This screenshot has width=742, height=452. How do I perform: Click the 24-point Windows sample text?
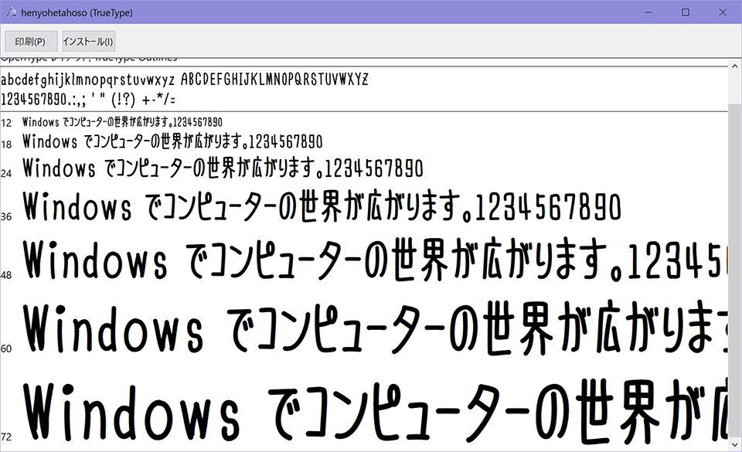223,168
